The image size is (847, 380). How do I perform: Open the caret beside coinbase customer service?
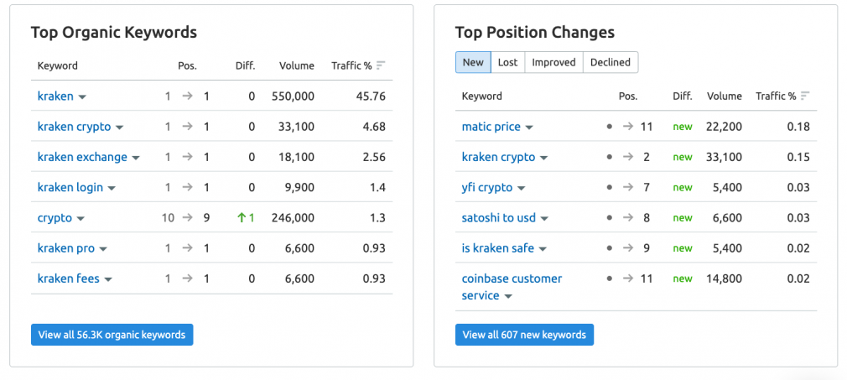pyautogui.click(x=507, y=296)
